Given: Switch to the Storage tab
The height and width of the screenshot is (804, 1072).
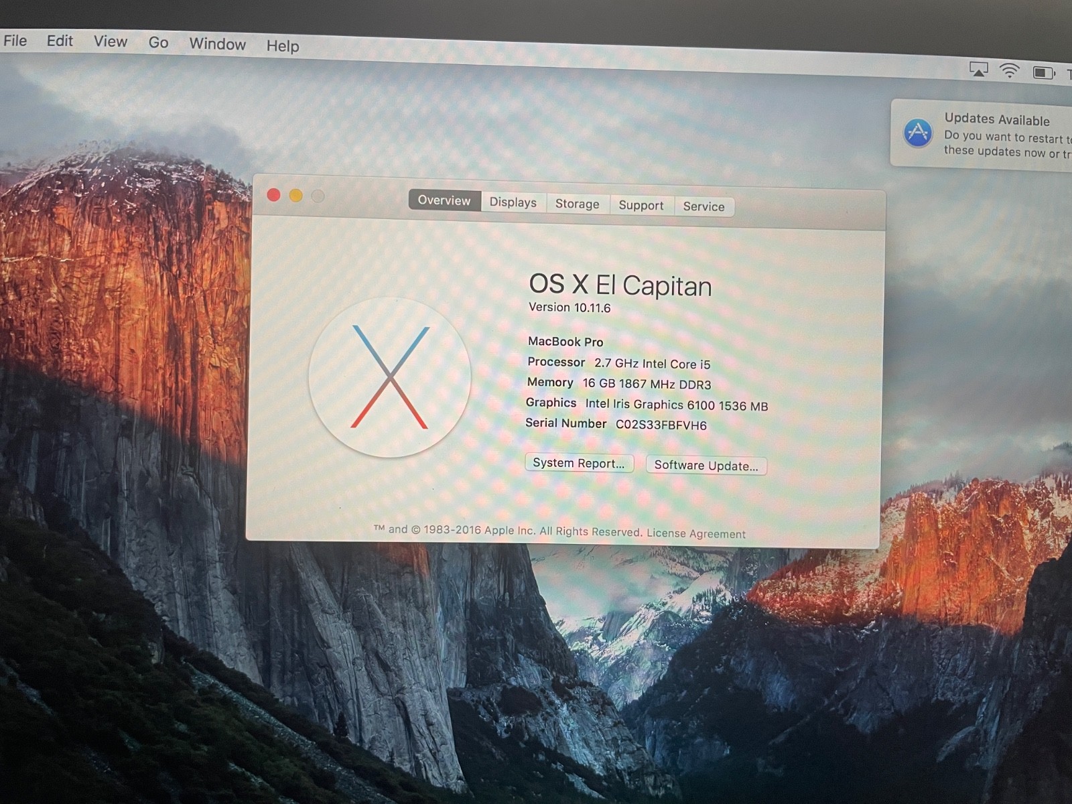Looking at the screenshot, I should [x=578, y=204].
